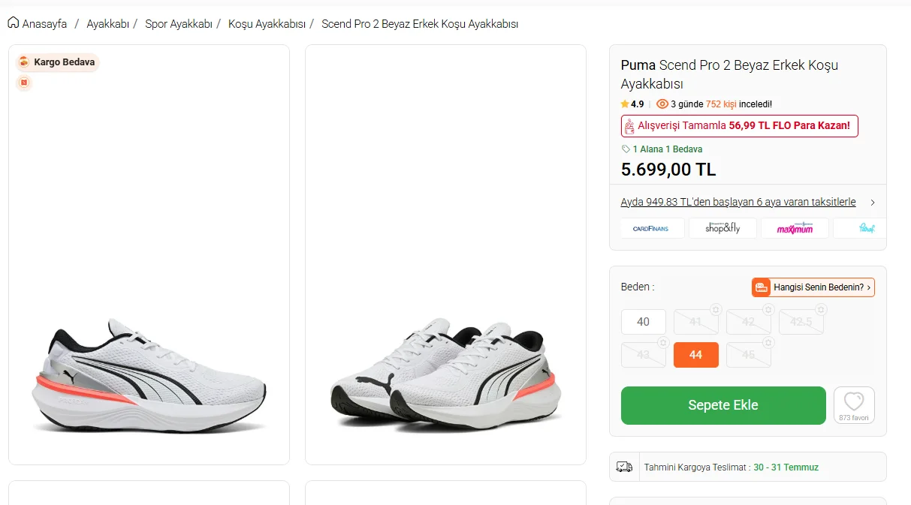The height and width of the screenshot is (505, 911).
Task: Click the tag icon for 1 Alana 1 Bedava
Action: click(626, 149)
